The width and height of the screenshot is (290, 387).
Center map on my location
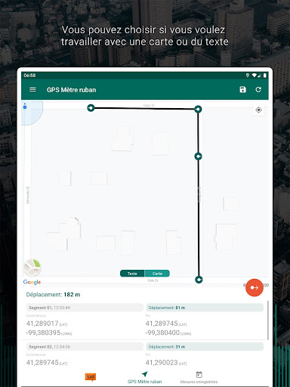point(258,110)
